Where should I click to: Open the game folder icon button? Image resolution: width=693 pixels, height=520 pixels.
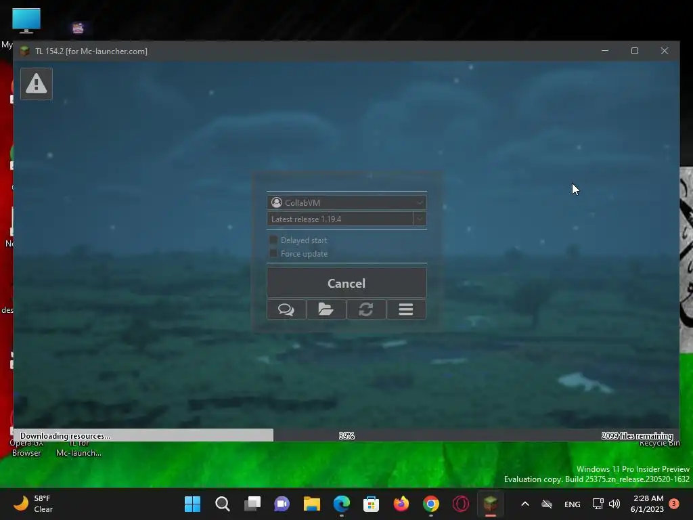point(326,309)
